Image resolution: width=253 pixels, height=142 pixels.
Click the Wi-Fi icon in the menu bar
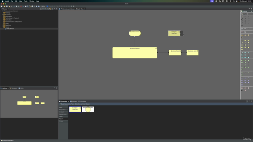coord(230,1)
